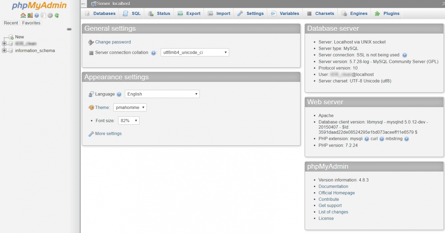The image size is (445, 233).
Task: Open the SQL documentation pages icon
Action: click(43, 15)
